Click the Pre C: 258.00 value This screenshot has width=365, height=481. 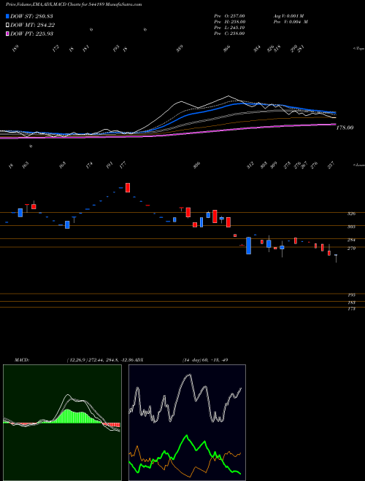[229, 33]
